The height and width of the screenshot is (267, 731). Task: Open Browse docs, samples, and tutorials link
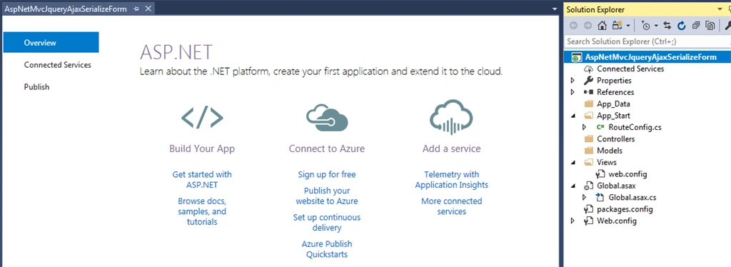point(202,211)
